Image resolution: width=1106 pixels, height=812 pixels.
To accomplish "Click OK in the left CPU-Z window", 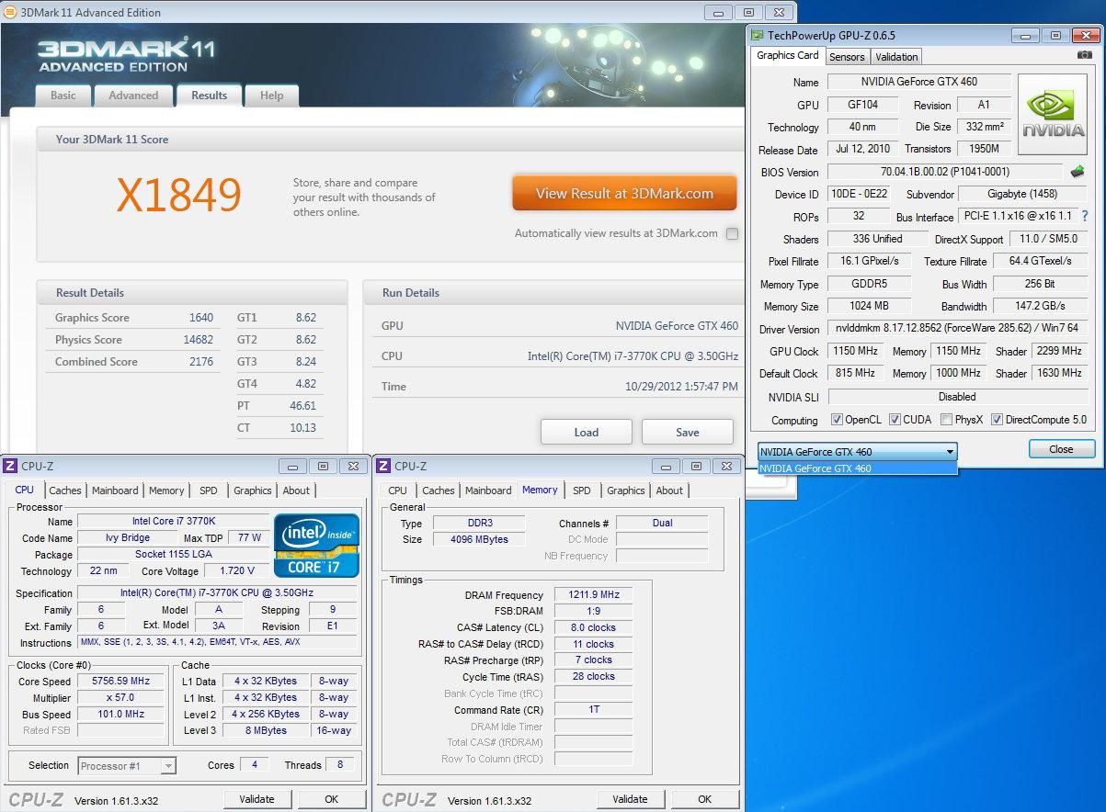I will tap(332, 799).
